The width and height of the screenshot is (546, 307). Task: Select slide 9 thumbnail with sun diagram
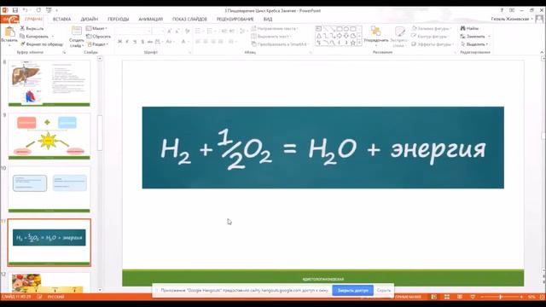pyautogui.click(x=49, y=136)
